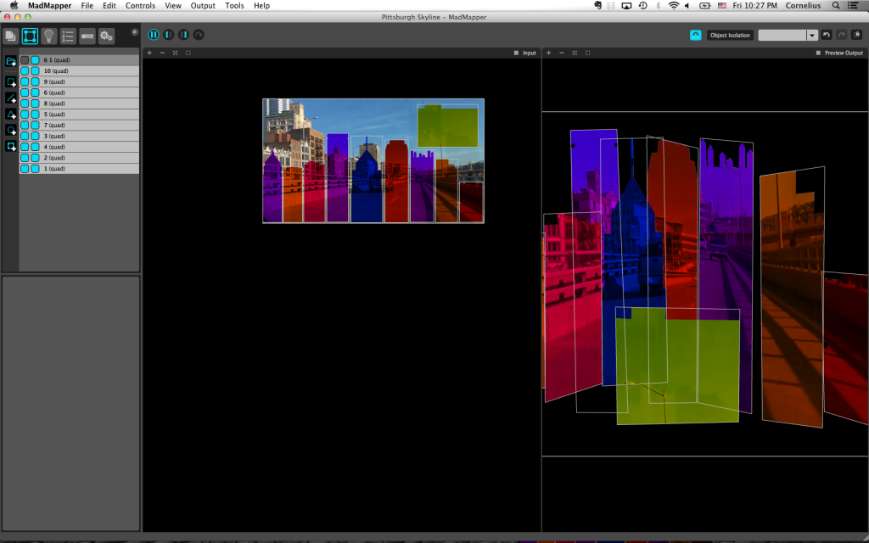Toggle the snap magnet icon near Object Isolation
The image size is (869, 543).
[x=695, y=35]
